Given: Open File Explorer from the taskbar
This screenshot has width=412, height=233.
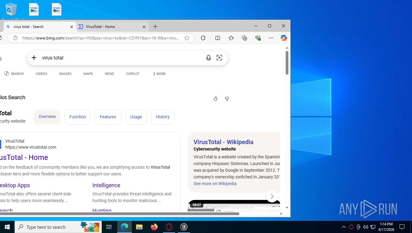Looking at the screenshot, I should (x=139, y=227).
